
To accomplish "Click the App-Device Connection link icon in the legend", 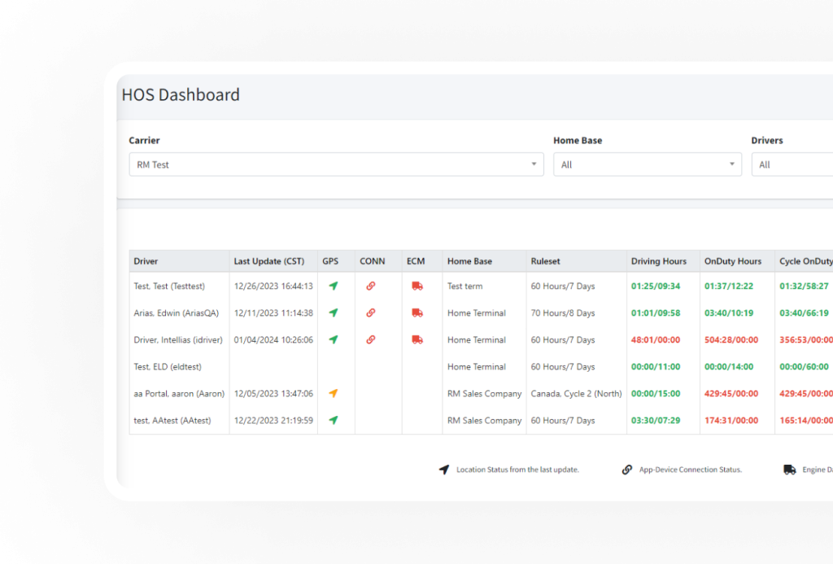I will 627,470.
